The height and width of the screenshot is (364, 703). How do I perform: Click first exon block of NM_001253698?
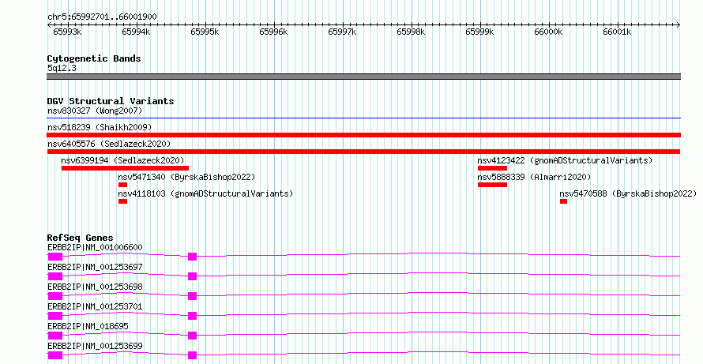coord(55,296)
